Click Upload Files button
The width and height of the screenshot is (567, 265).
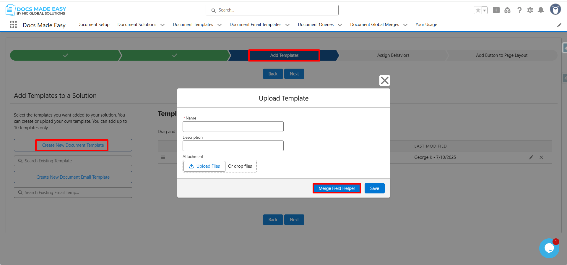204,166
